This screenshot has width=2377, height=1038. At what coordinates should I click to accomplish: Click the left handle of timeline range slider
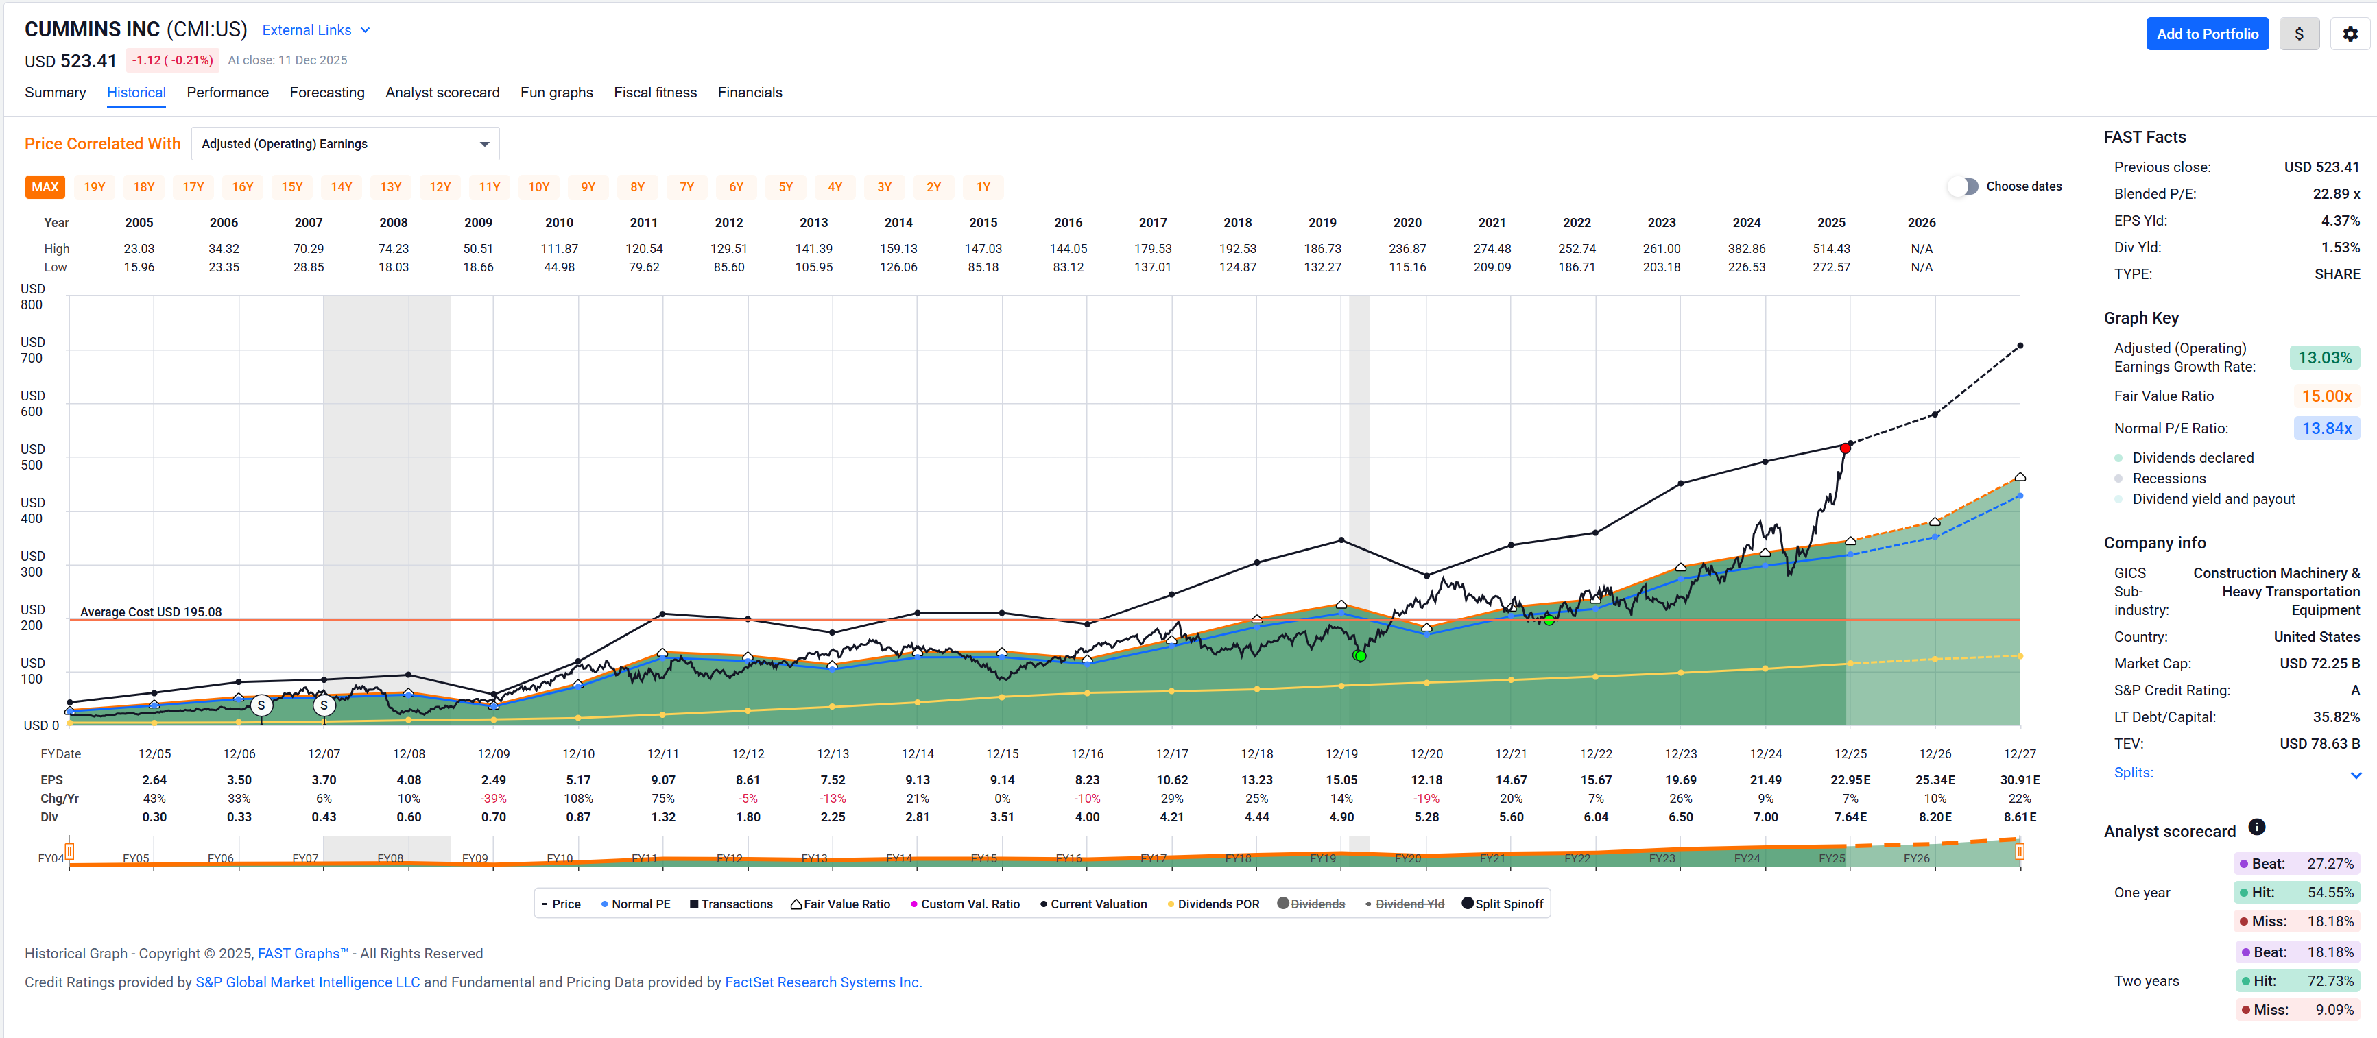coord(69,851)
